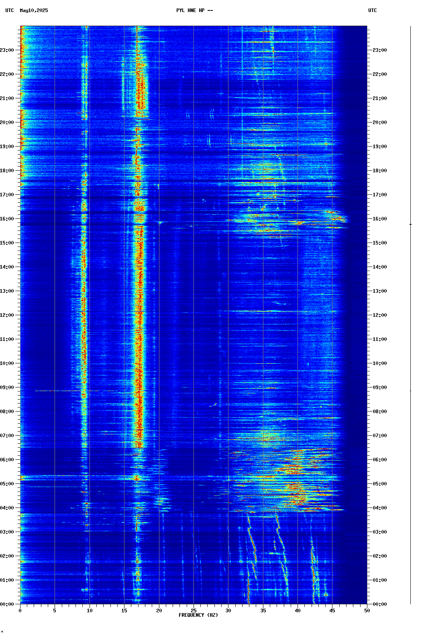The height and width of the screenshot is (636, 428).
Task: Click '19:00' on the left time axis
Action: click(x=7, y=147)
